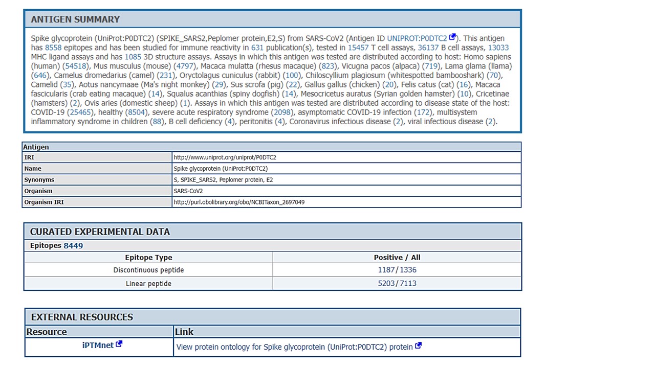
Task: Open the 8558 epitopes link
Action: [53, 48]
